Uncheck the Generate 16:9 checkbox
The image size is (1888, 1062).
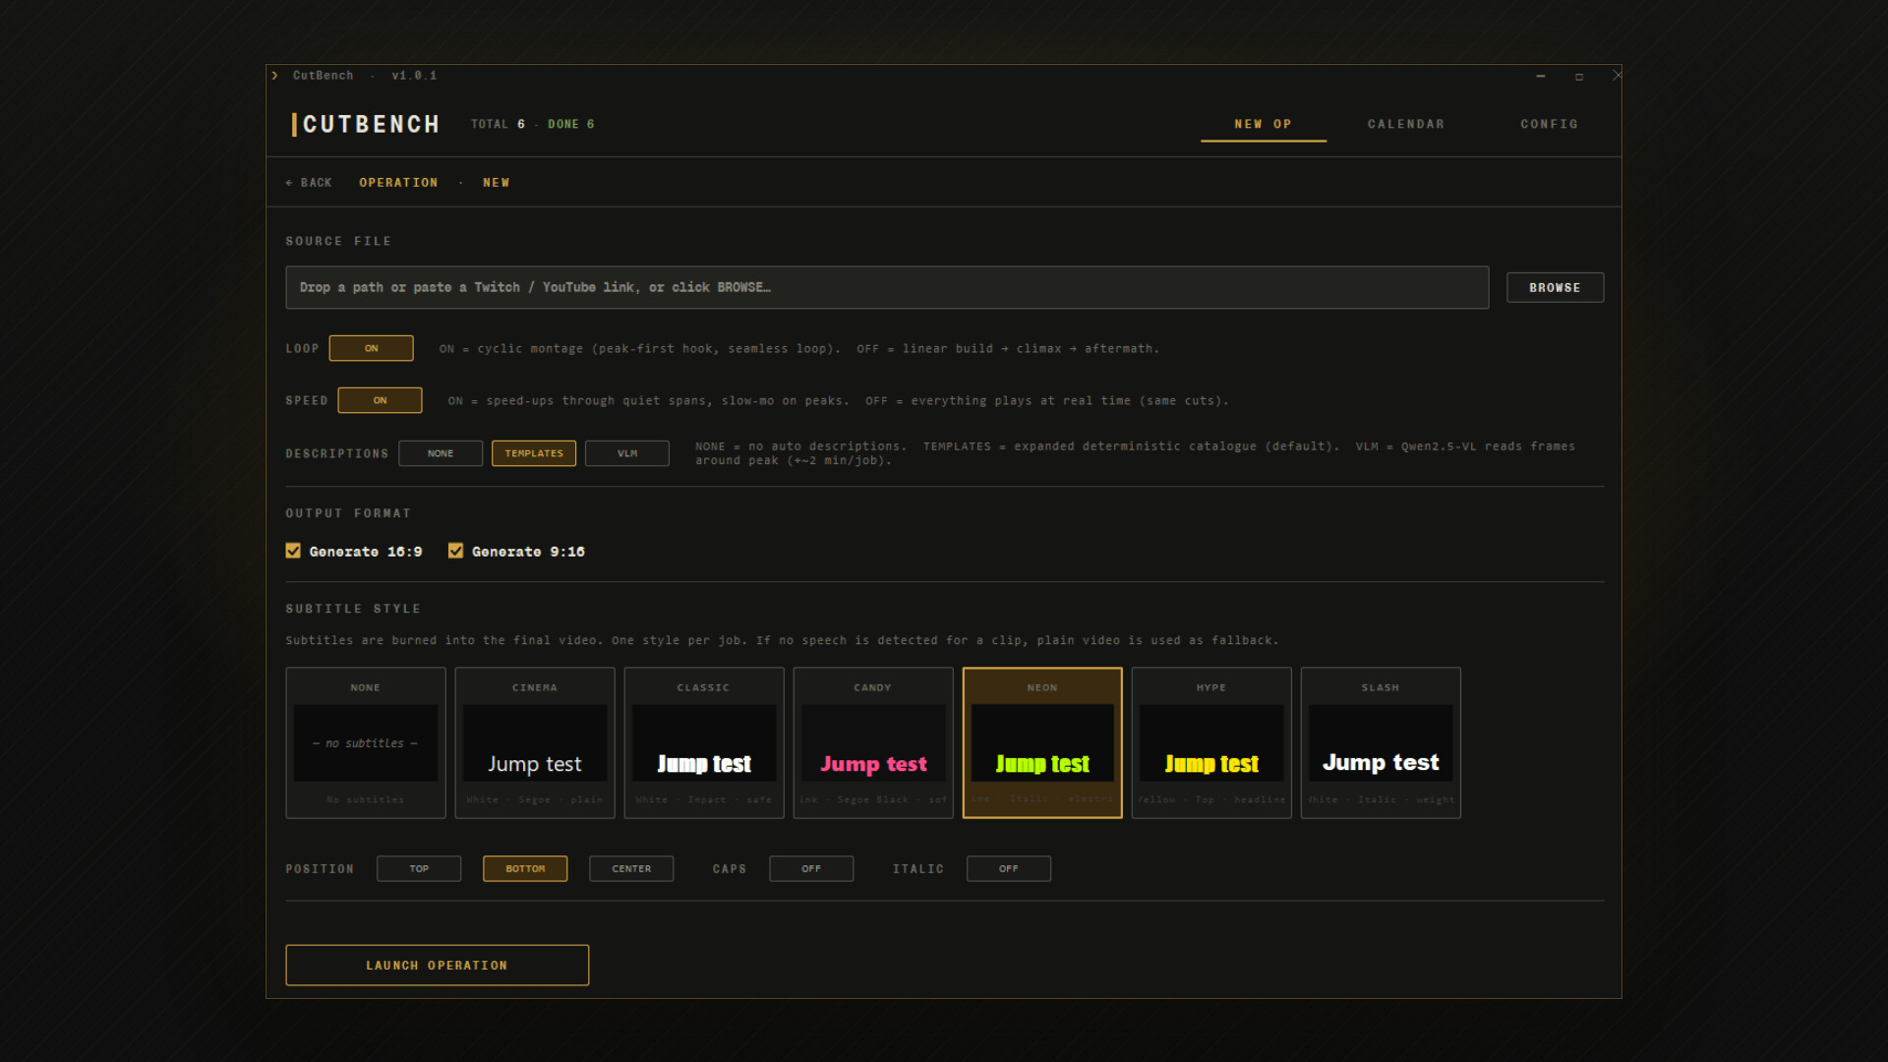click(293, 551)
